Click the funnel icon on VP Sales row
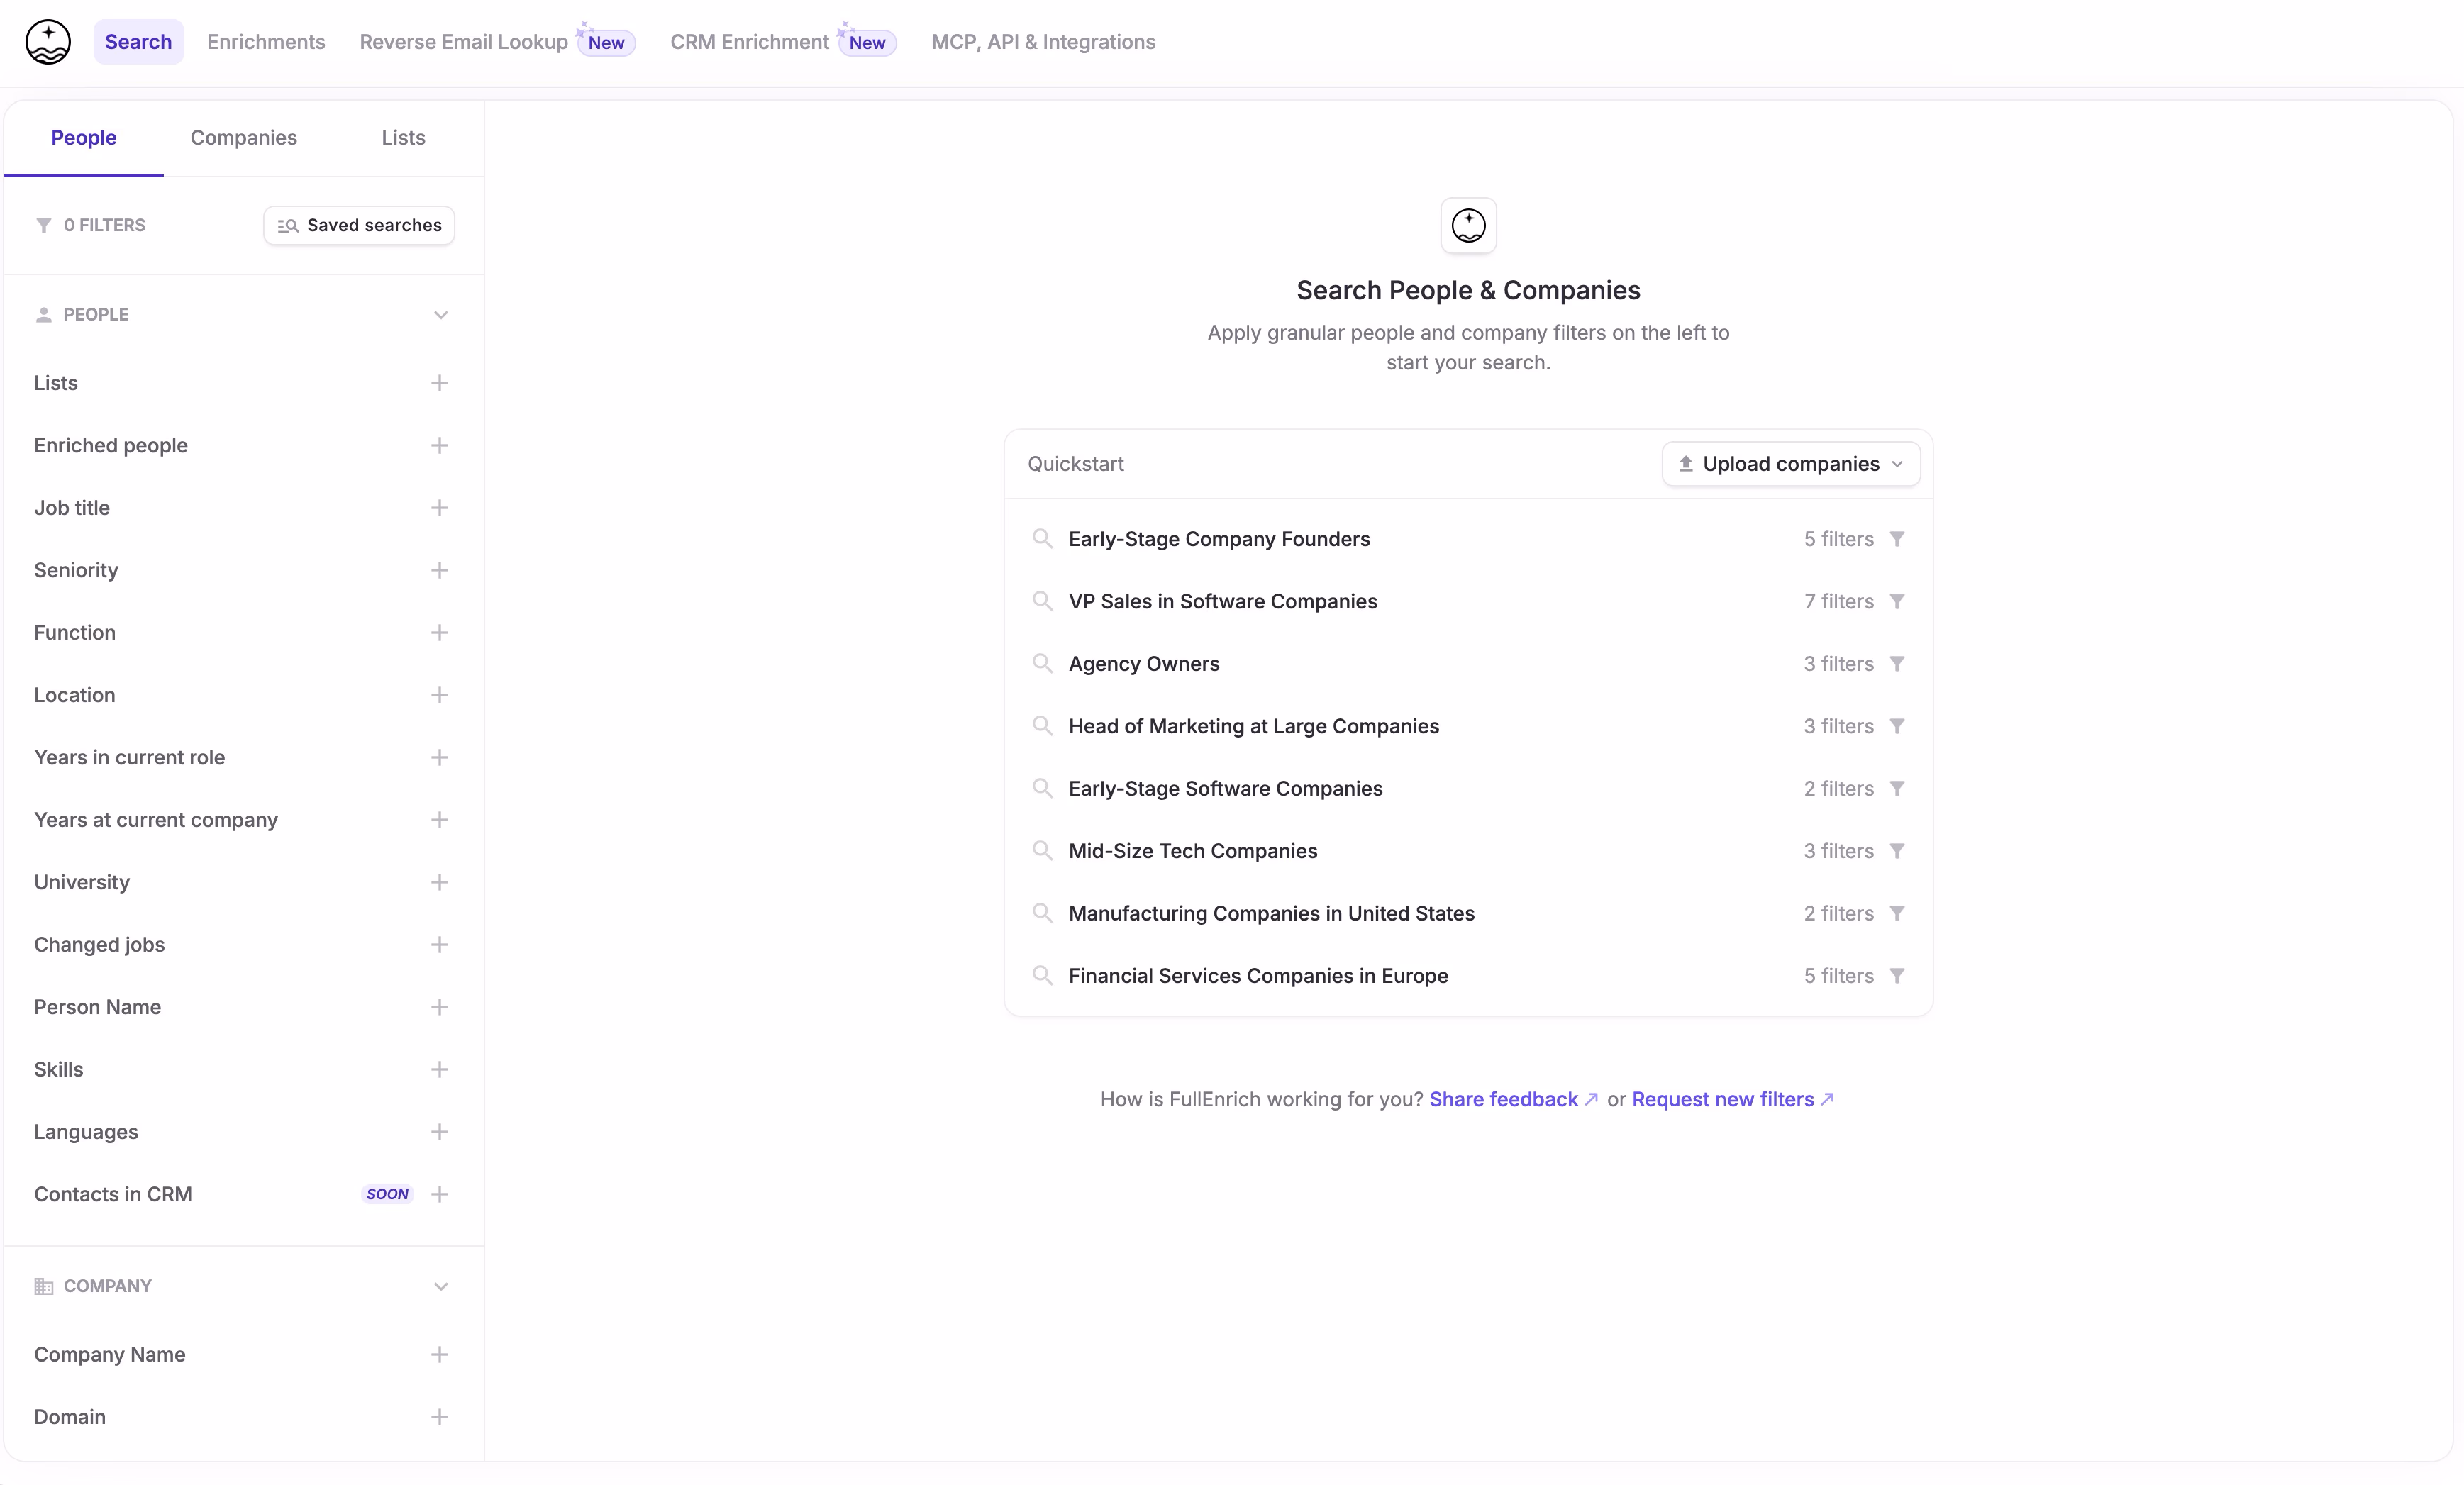 pyautogui.click(x=1897, y=601)
